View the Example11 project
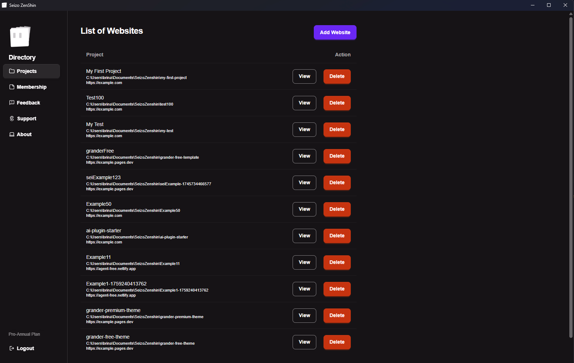This screenshot has height=363, width=574. (304, 262)
